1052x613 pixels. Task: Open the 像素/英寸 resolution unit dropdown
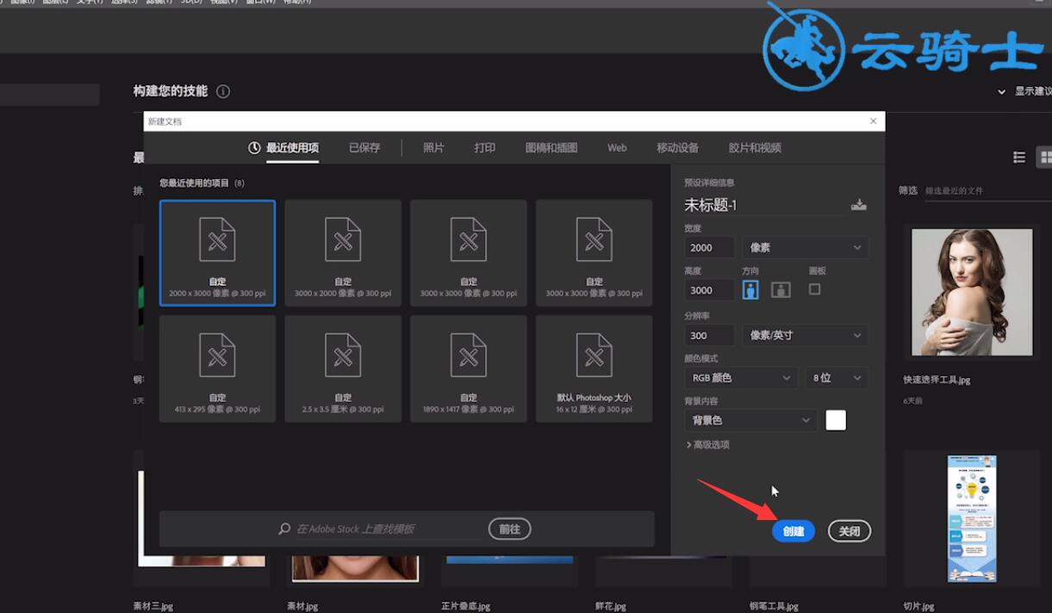point(806,335)
